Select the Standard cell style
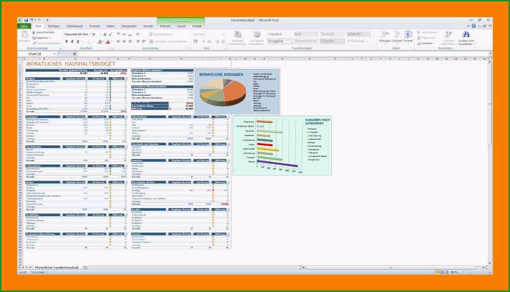510x292 pixels. (x=280, y=34)
